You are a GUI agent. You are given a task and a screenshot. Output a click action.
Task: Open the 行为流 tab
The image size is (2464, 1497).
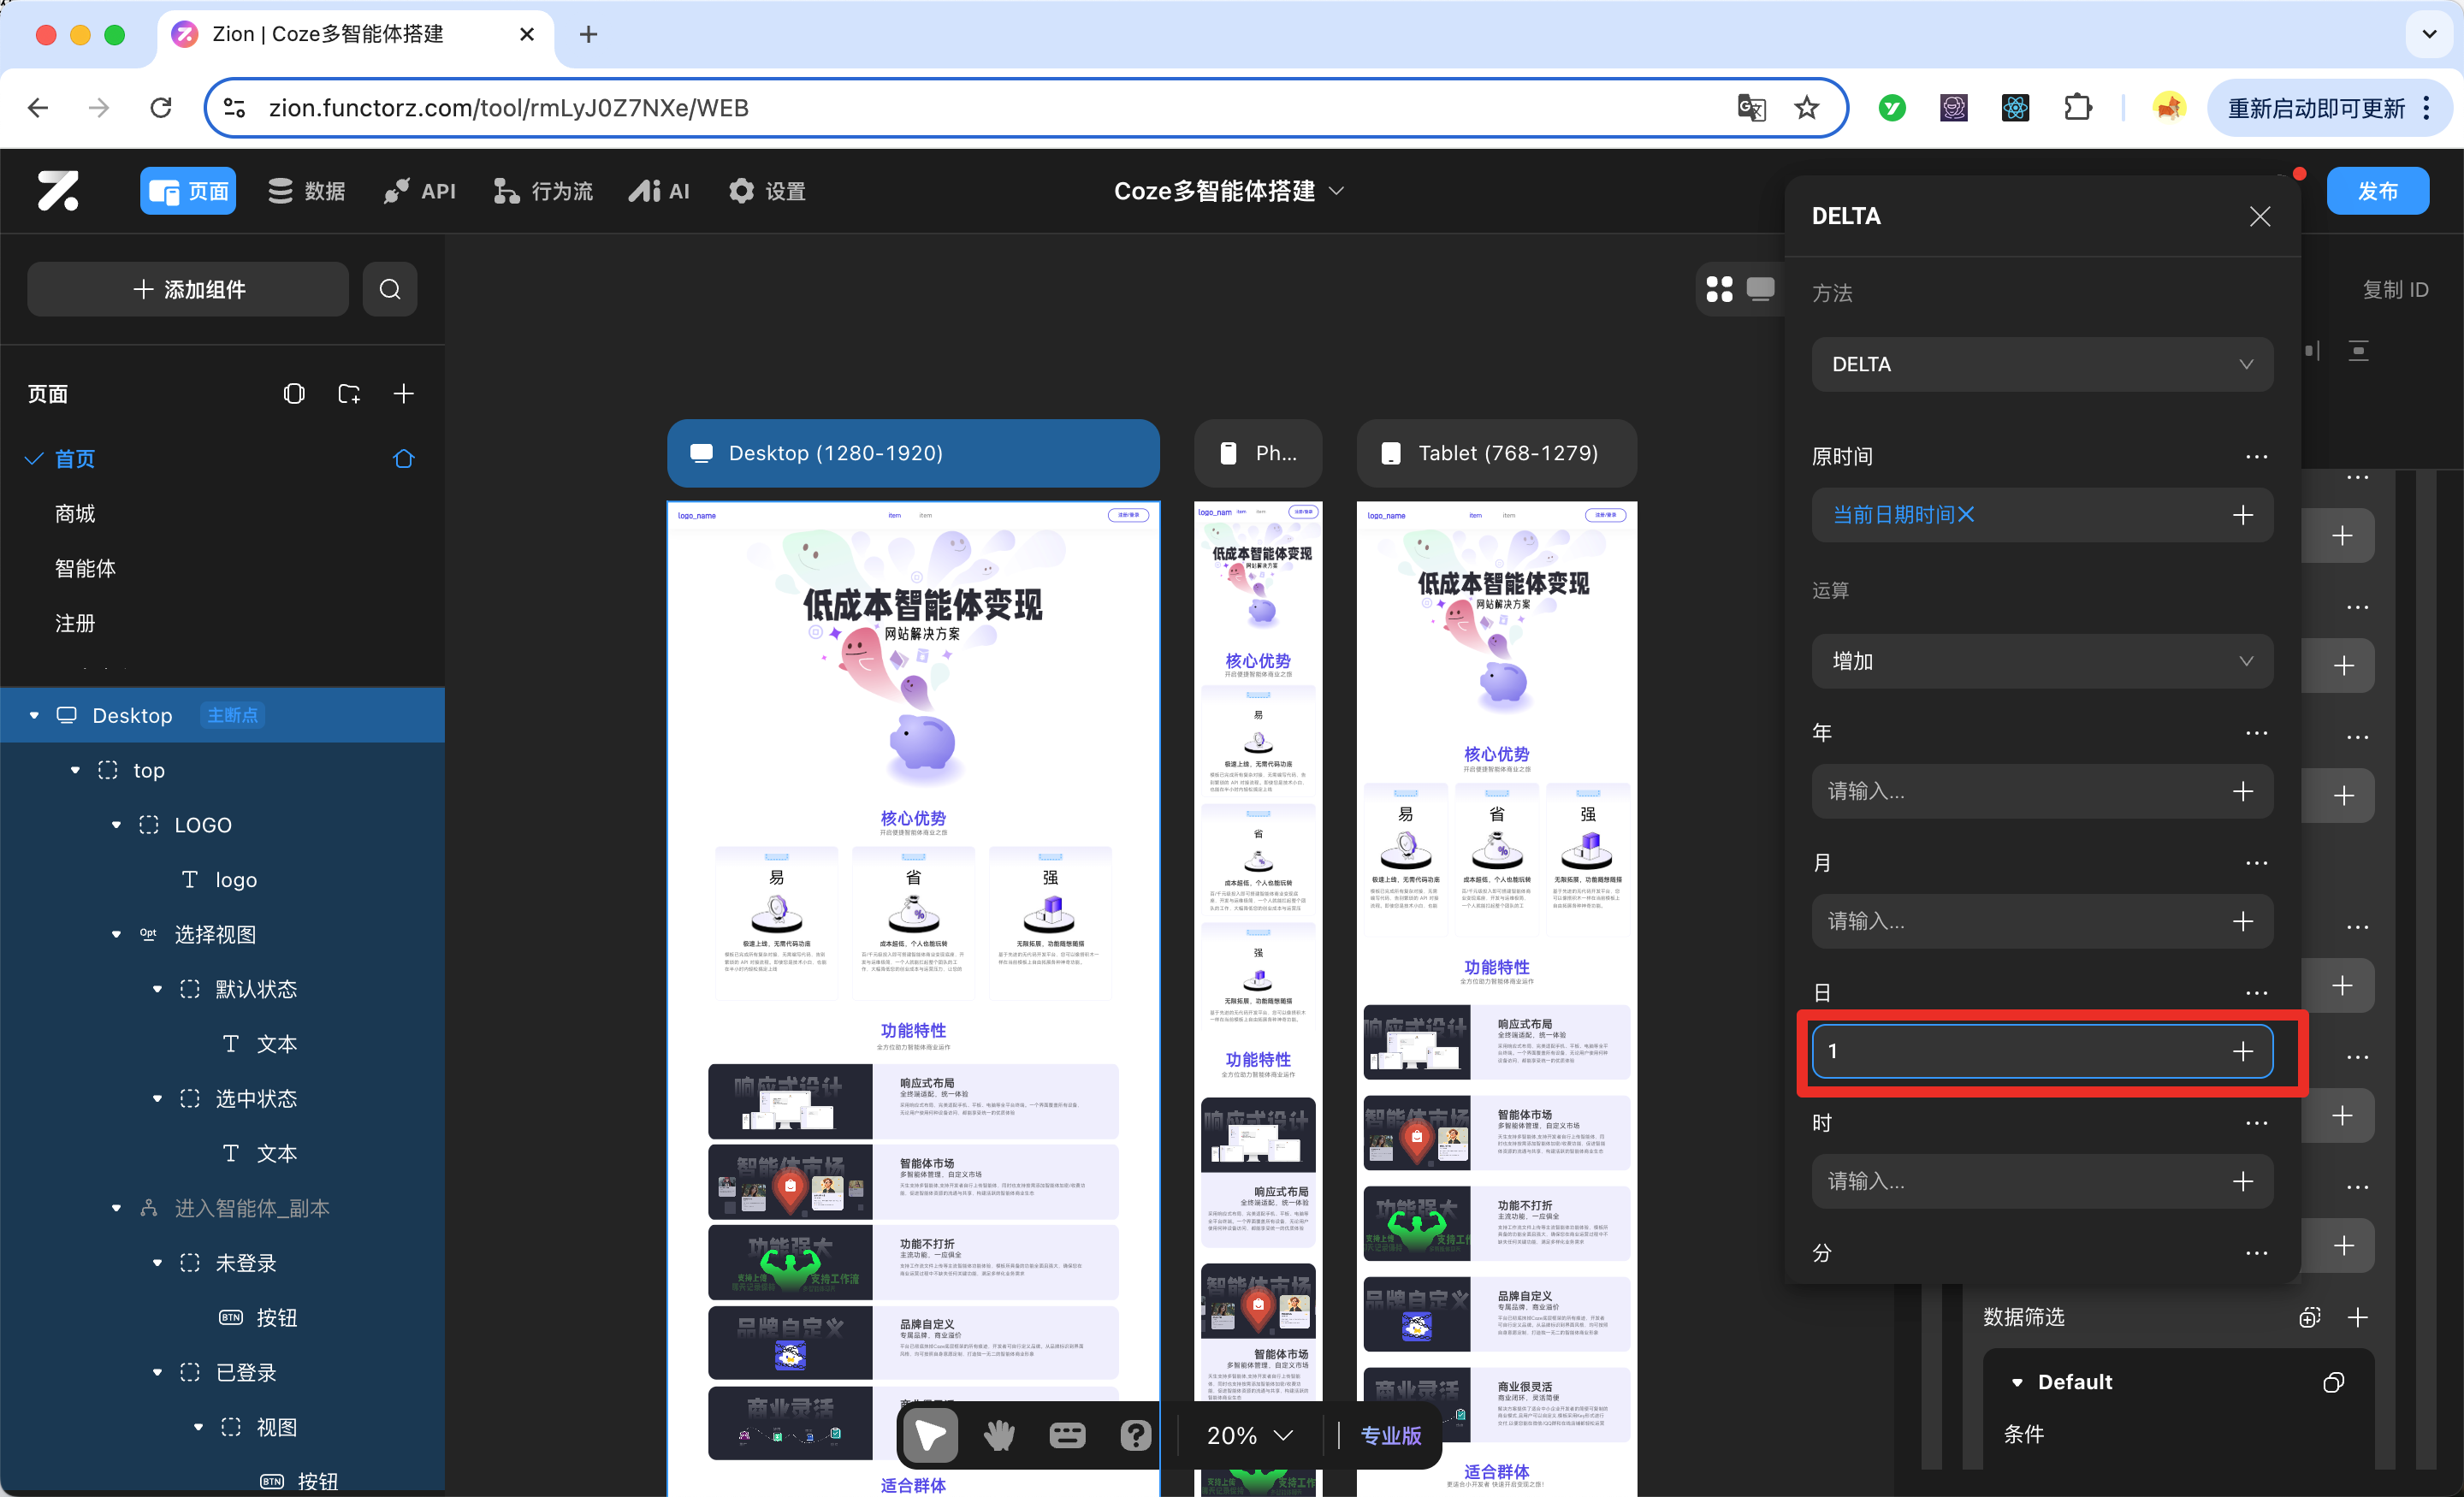pyautogui.click(x=543, y=191)
